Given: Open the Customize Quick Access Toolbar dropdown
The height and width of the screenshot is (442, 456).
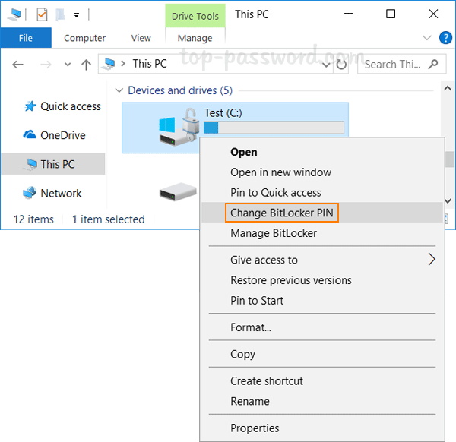Looking at the screenshot, I should [x=77, y=15].
